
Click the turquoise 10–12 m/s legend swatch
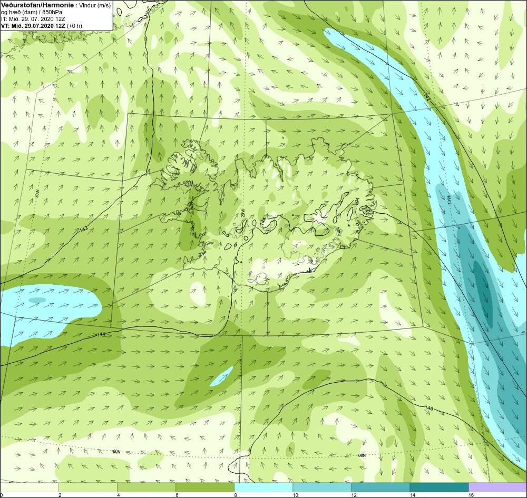[x=322, y=487]
